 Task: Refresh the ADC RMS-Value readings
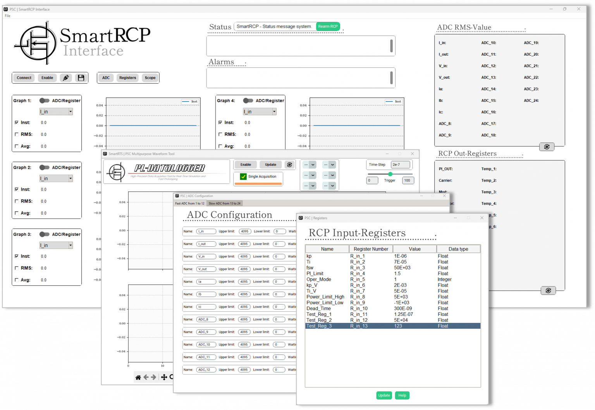pos(547,147)
